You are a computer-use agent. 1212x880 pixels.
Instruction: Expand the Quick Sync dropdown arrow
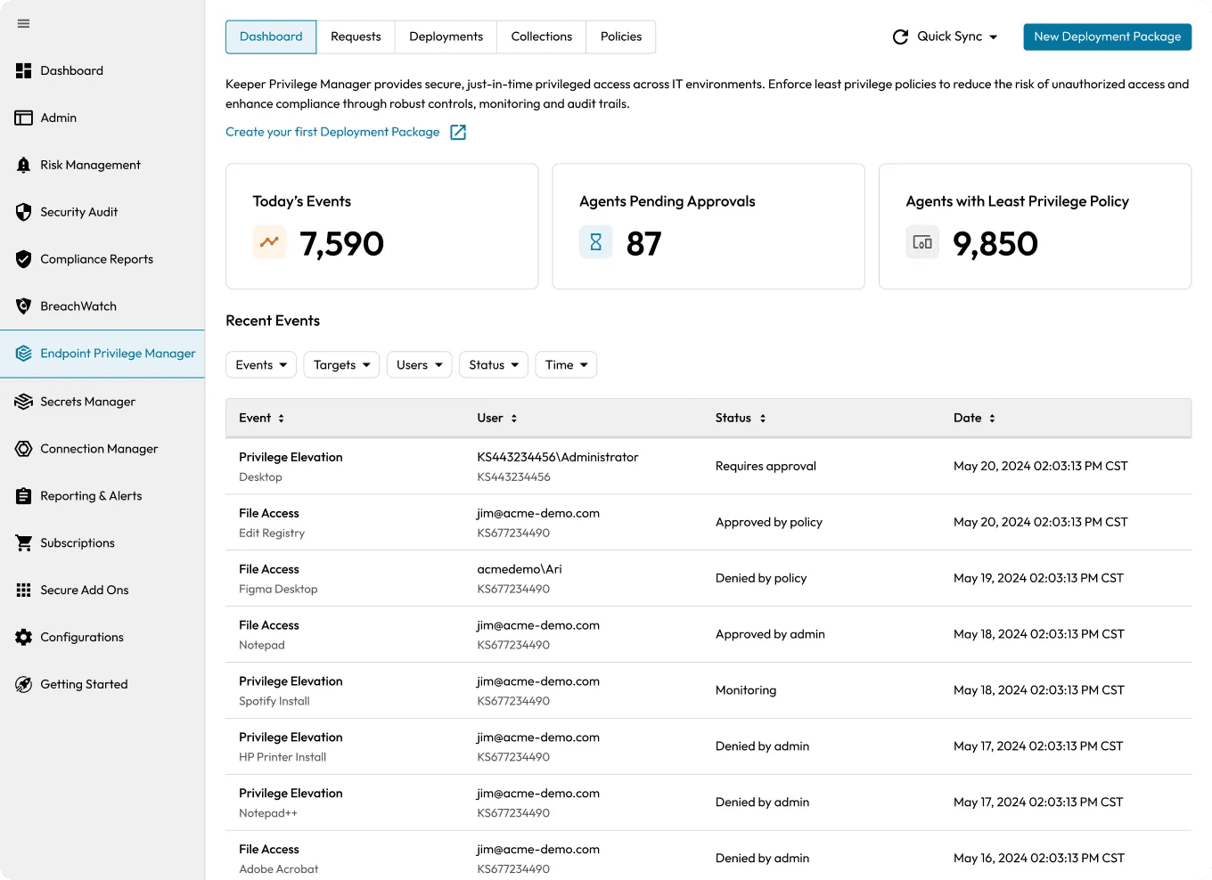coord(994,37)
